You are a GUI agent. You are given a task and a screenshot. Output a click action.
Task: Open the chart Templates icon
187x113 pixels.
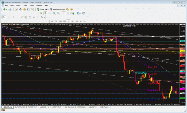tap(83, 13)
